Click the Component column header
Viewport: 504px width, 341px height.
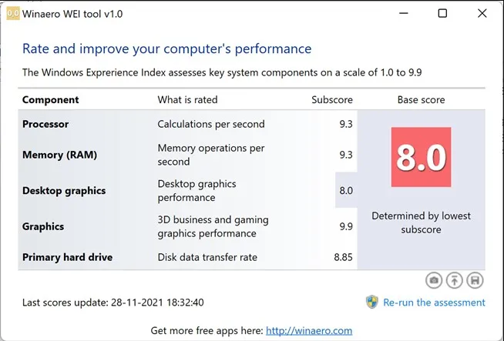coord(52,99)
